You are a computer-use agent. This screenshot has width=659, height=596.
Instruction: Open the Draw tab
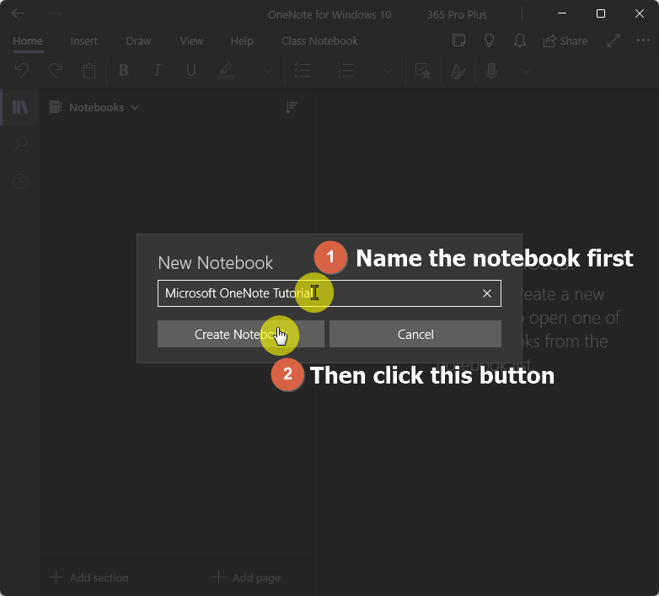[x=139, y=40]
